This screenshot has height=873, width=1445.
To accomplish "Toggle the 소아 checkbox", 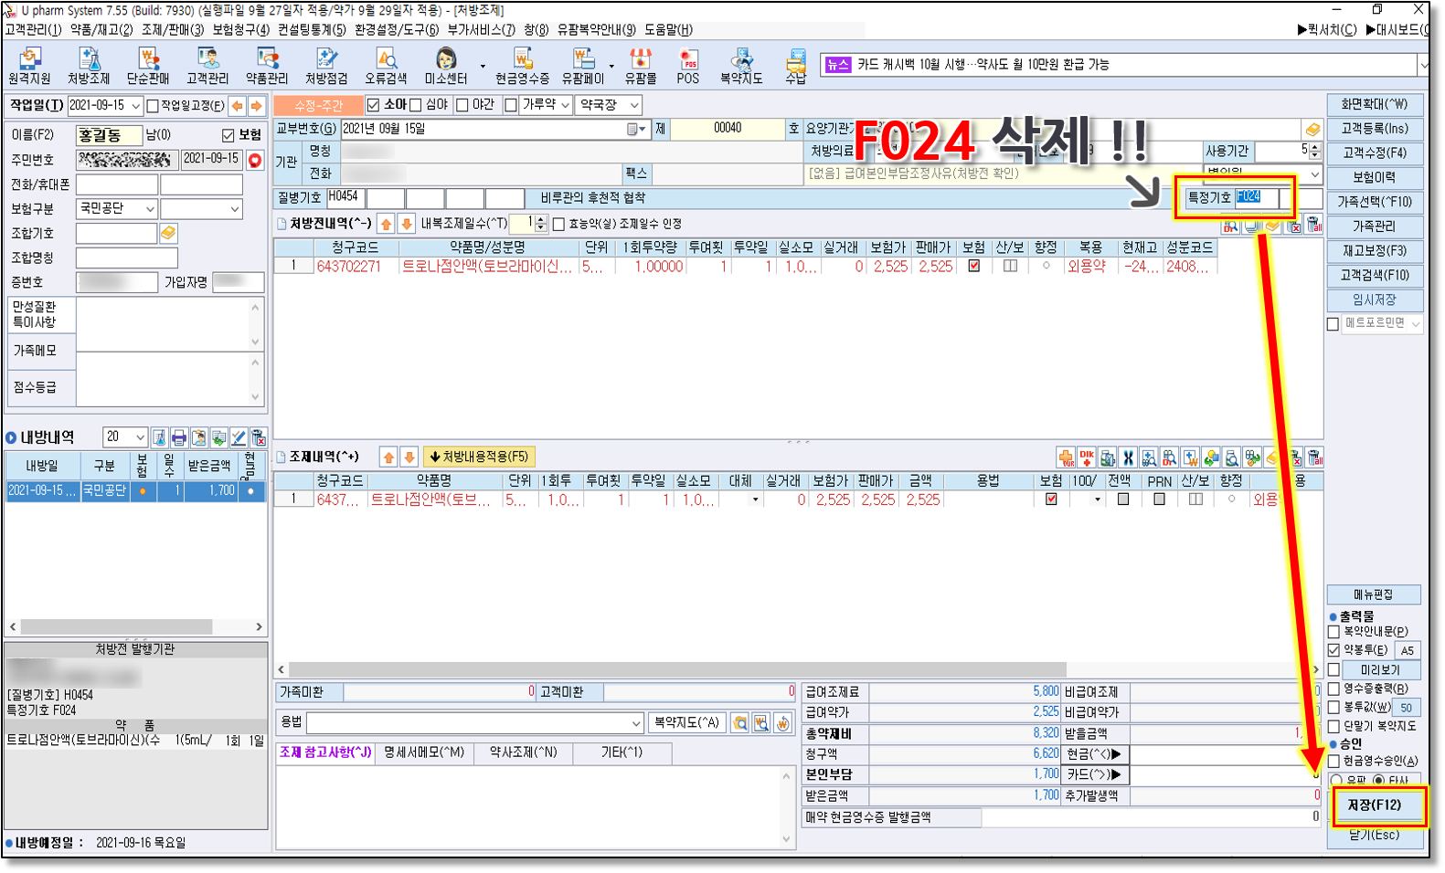I will pyautogui.click(x=373, y=105).
